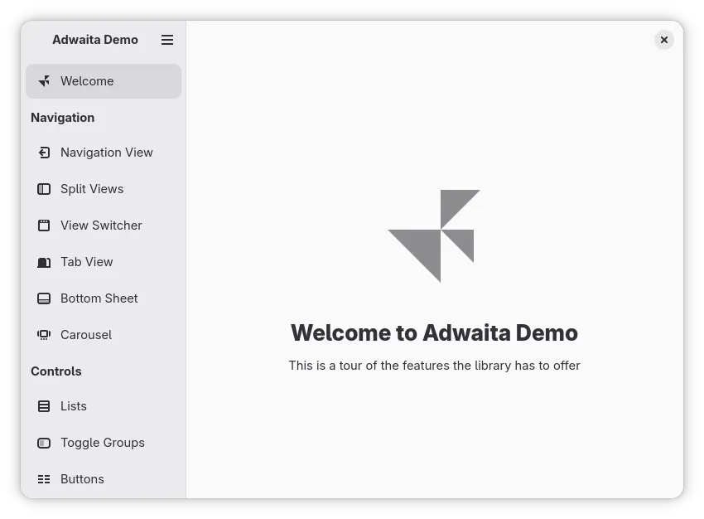Screen dimensions: 704x519
Task: Click the Adwaita Demo sidebar title
Action: [95, 40]
